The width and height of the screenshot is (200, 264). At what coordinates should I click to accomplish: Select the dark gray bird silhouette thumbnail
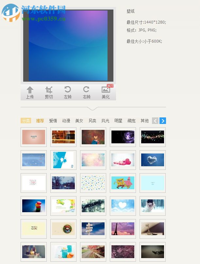(153, 252)
